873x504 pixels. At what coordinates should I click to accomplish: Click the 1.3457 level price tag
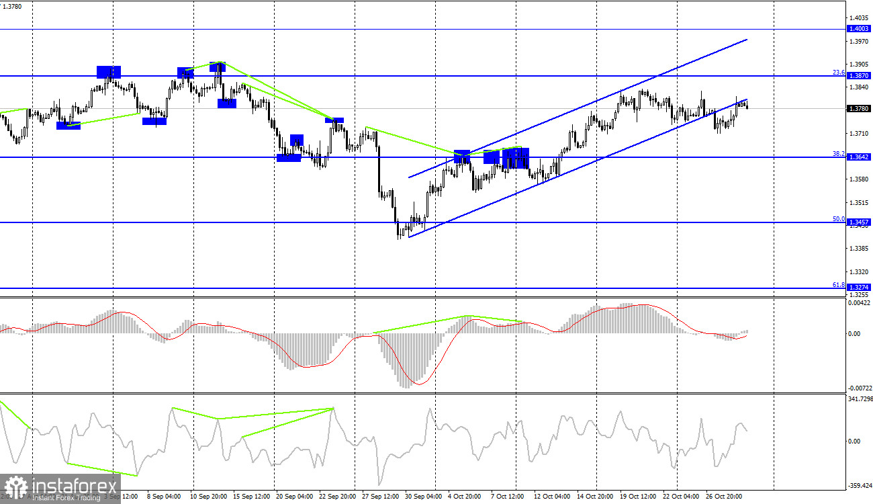pos(860,222)
